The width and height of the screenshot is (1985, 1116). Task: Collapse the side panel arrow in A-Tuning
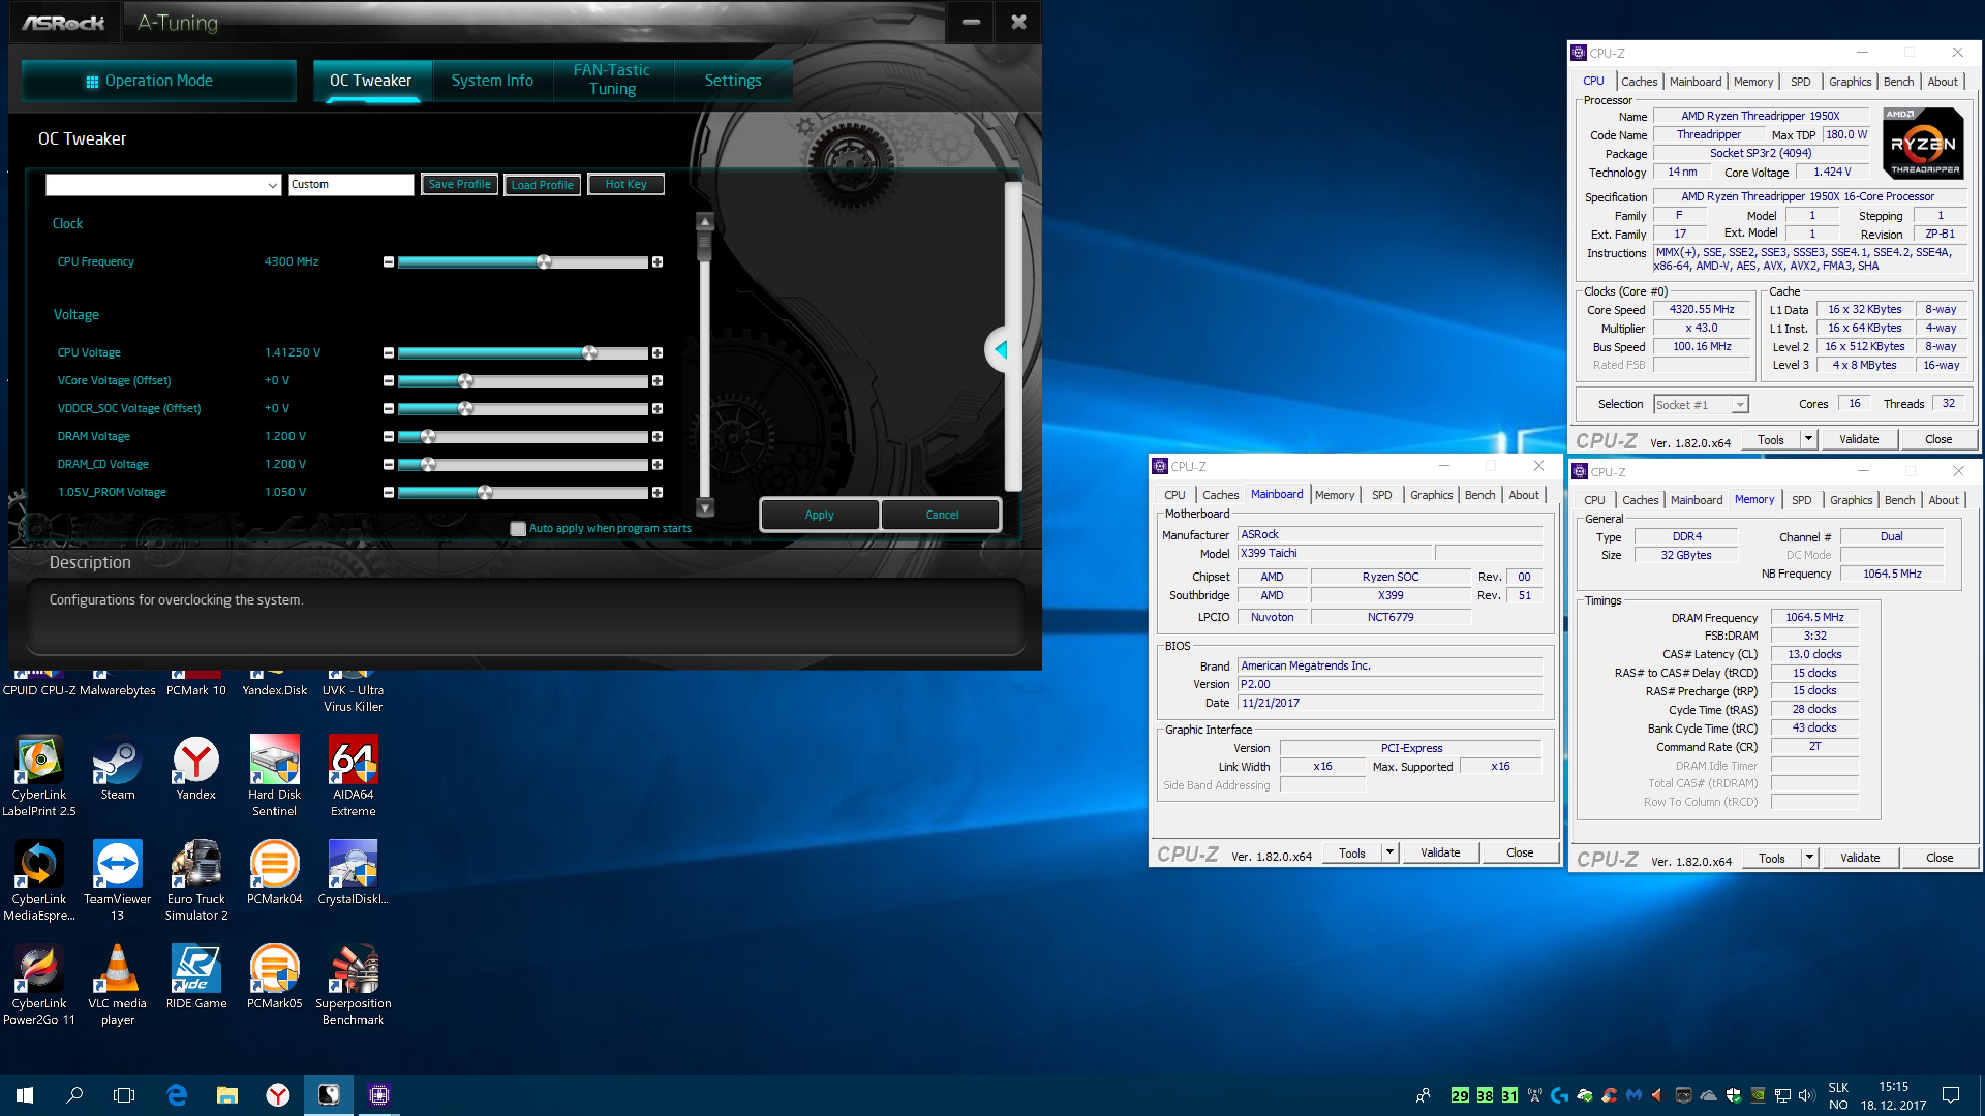click(1002, 350)
